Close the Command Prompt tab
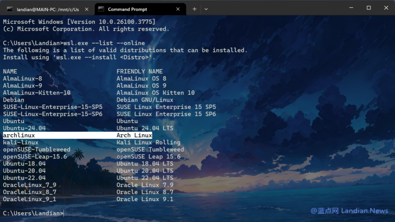This screenshot has width=395, height=222. [178, 9]
